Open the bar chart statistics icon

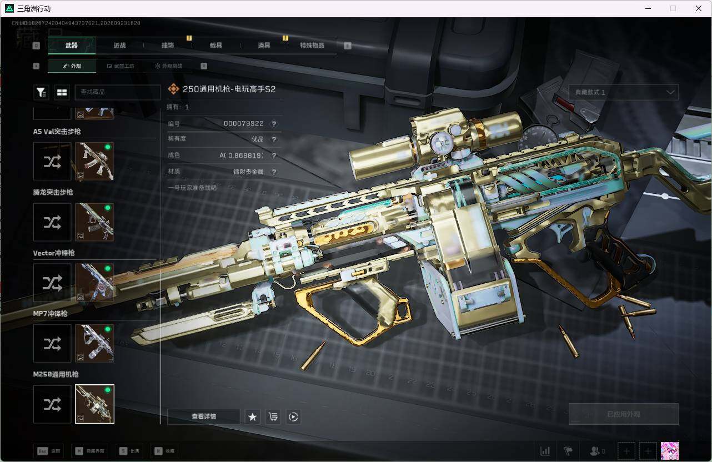click(x=545, y=451)
